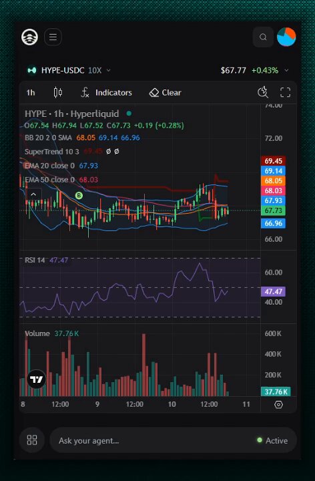Open the hamburger menu button
Viewport: 315px width, 481px height.
pos(53,37)
